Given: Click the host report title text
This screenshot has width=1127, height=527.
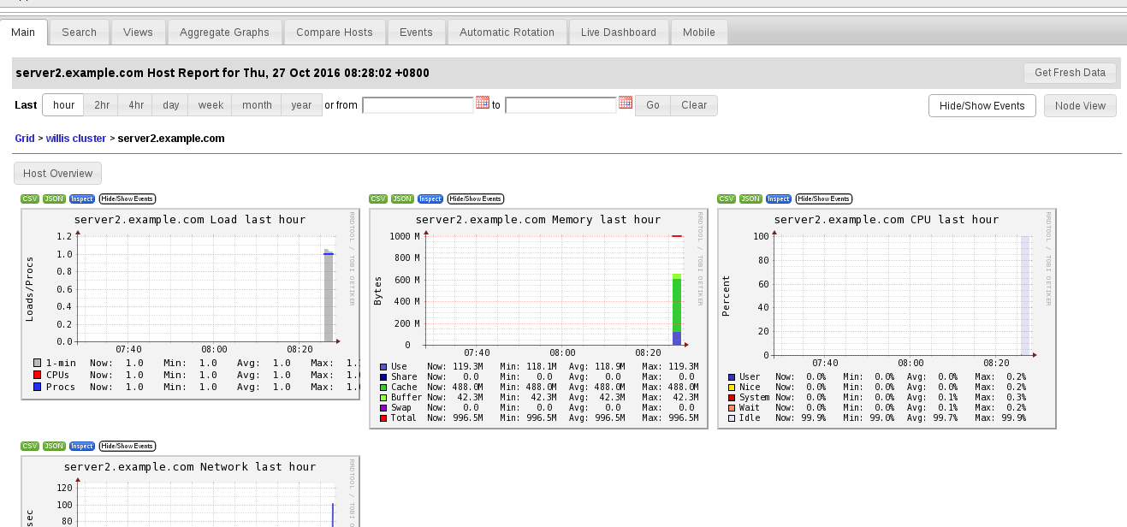Looking at the screenshot, I should tap(222, 73).
